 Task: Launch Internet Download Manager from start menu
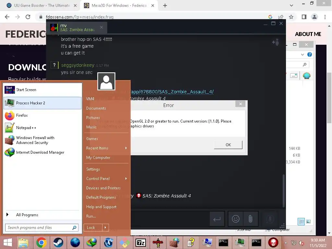(42, 152)
